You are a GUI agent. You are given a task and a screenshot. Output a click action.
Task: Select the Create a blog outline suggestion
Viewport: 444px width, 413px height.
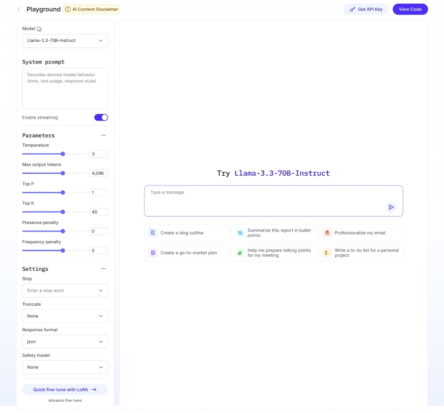pyautogui.click(x=186, y=233)
